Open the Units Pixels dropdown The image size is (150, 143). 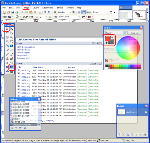tap(108, 12)
